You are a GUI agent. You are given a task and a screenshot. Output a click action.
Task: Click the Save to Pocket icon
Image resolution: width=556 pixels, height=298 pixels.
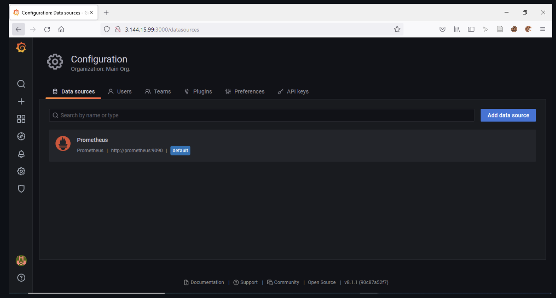[x=442, y=29]
